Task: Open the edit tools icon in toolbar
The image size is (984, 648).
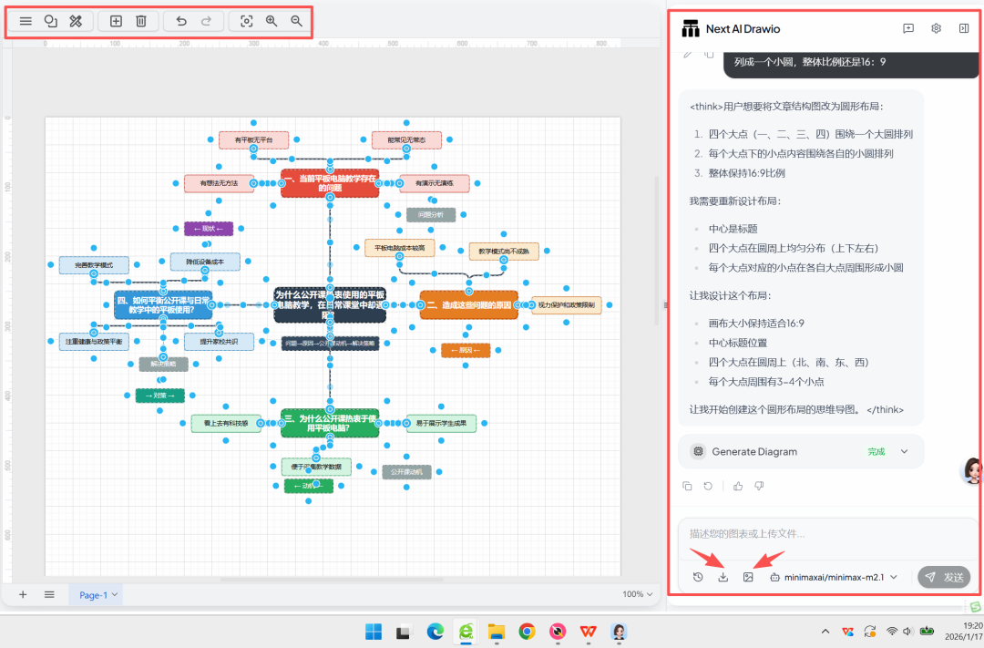Action: pos(76,21)
